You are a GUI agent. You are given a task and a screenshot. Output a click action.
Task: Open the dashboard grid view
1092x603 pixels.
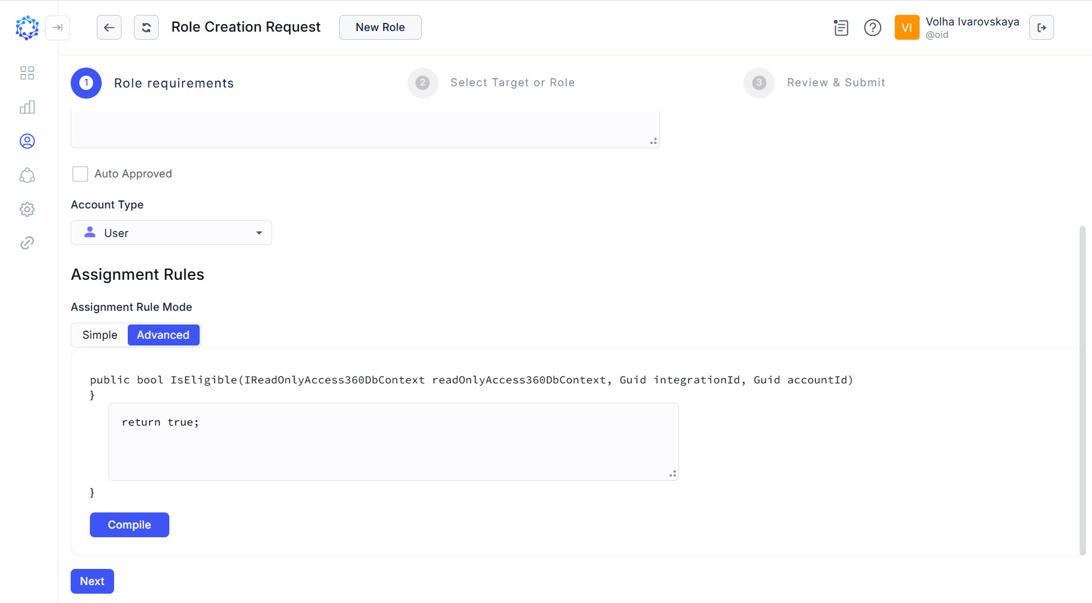[x=27, y=73]
